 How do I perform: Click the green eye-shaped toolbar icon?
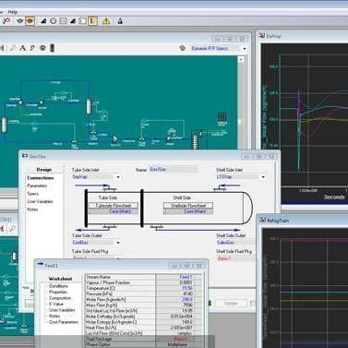(19, 21)
